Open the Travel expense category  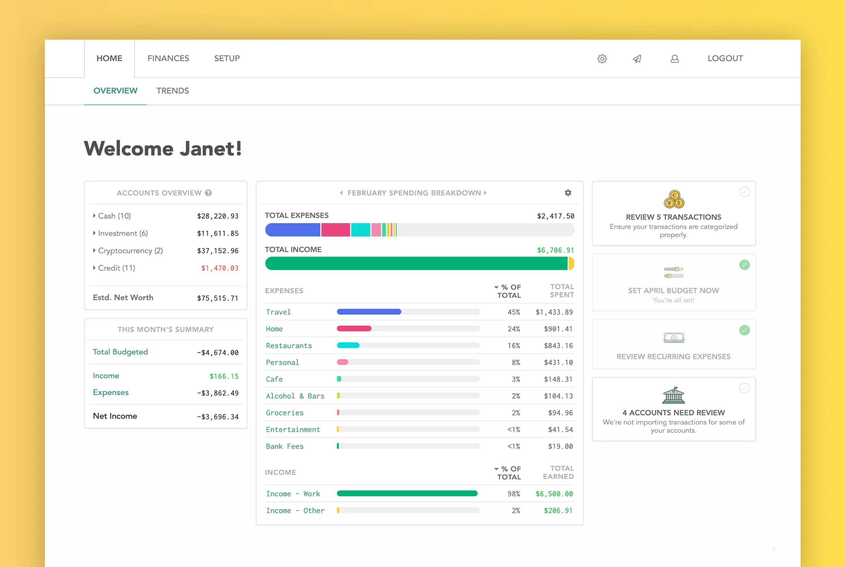[278, 312]
